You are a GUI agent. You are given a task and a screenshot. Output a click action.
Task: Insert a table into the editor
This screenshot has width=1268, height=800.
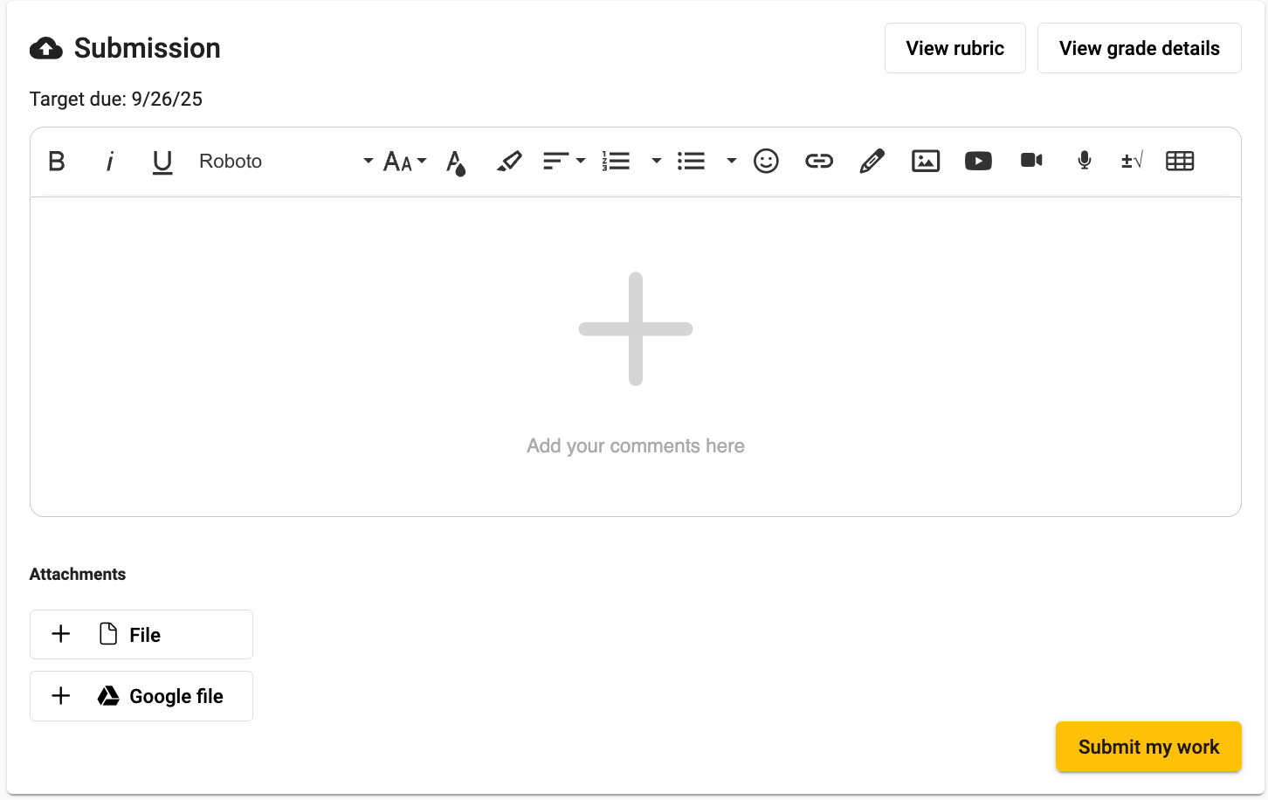coord(1180,161)
